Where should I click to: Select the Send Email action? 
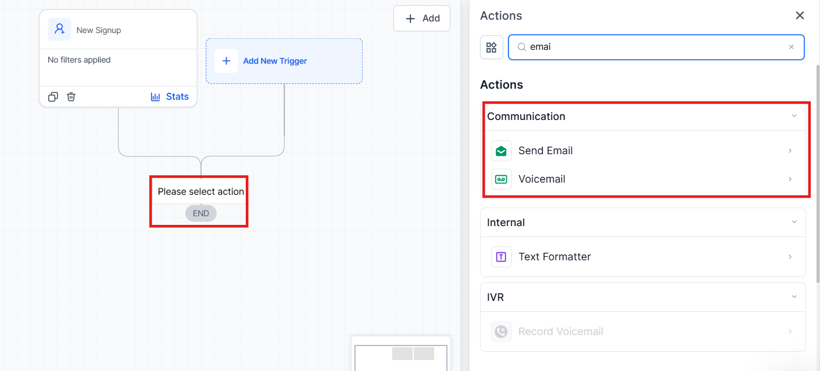[644, 151]
